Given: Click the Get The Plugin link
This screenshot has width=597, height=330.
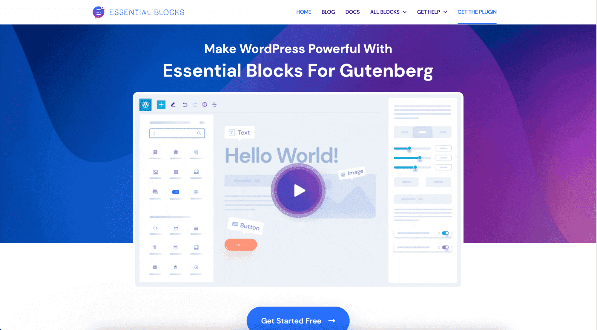Looking at the screenshot, I should pos(477,12).
